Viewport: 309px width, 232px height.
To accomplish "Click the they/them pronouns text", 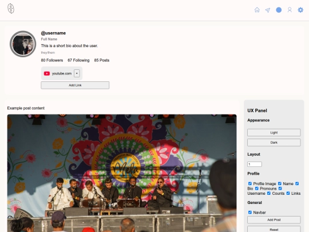I will 48,53.
